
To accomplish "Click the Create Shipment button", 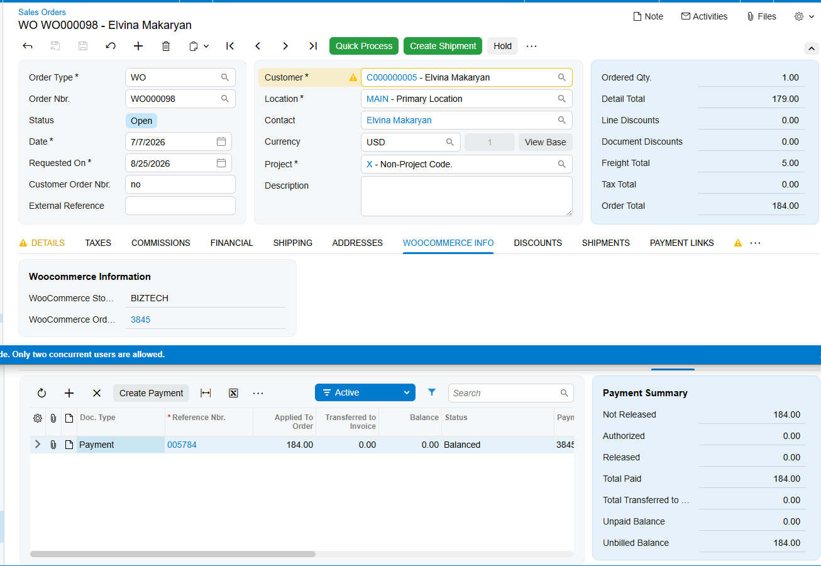I will 443,46.
